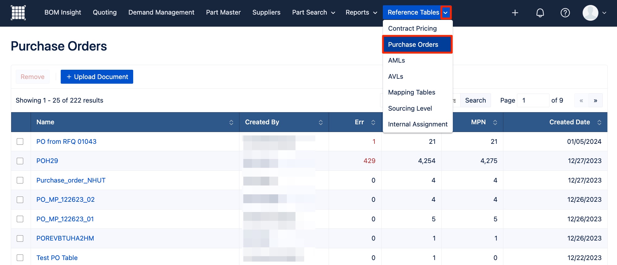Tick the PO_MP_122623_02 checkbox
The width and height of the screenshot is (617, 265).
pyautogui.click(x=20, y=200)
